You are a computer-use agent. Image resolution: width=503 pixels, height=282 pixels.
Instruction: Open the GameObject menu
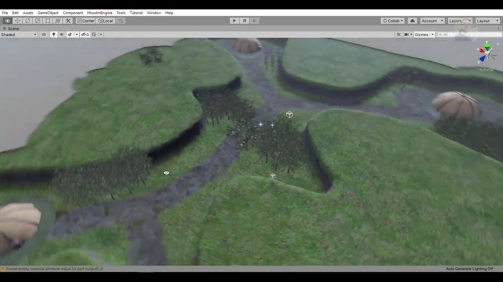click(x=48, y=13)
